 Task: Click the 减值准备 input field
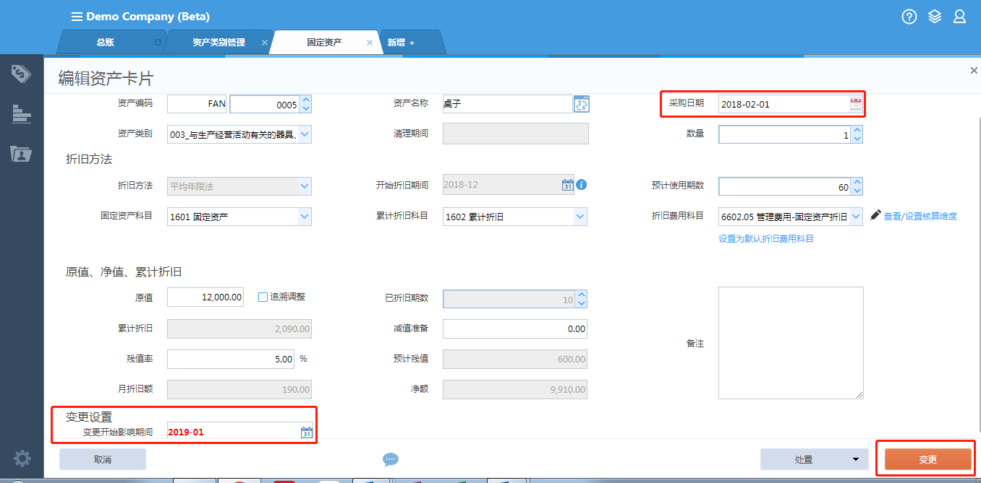(x=514, y=328)
